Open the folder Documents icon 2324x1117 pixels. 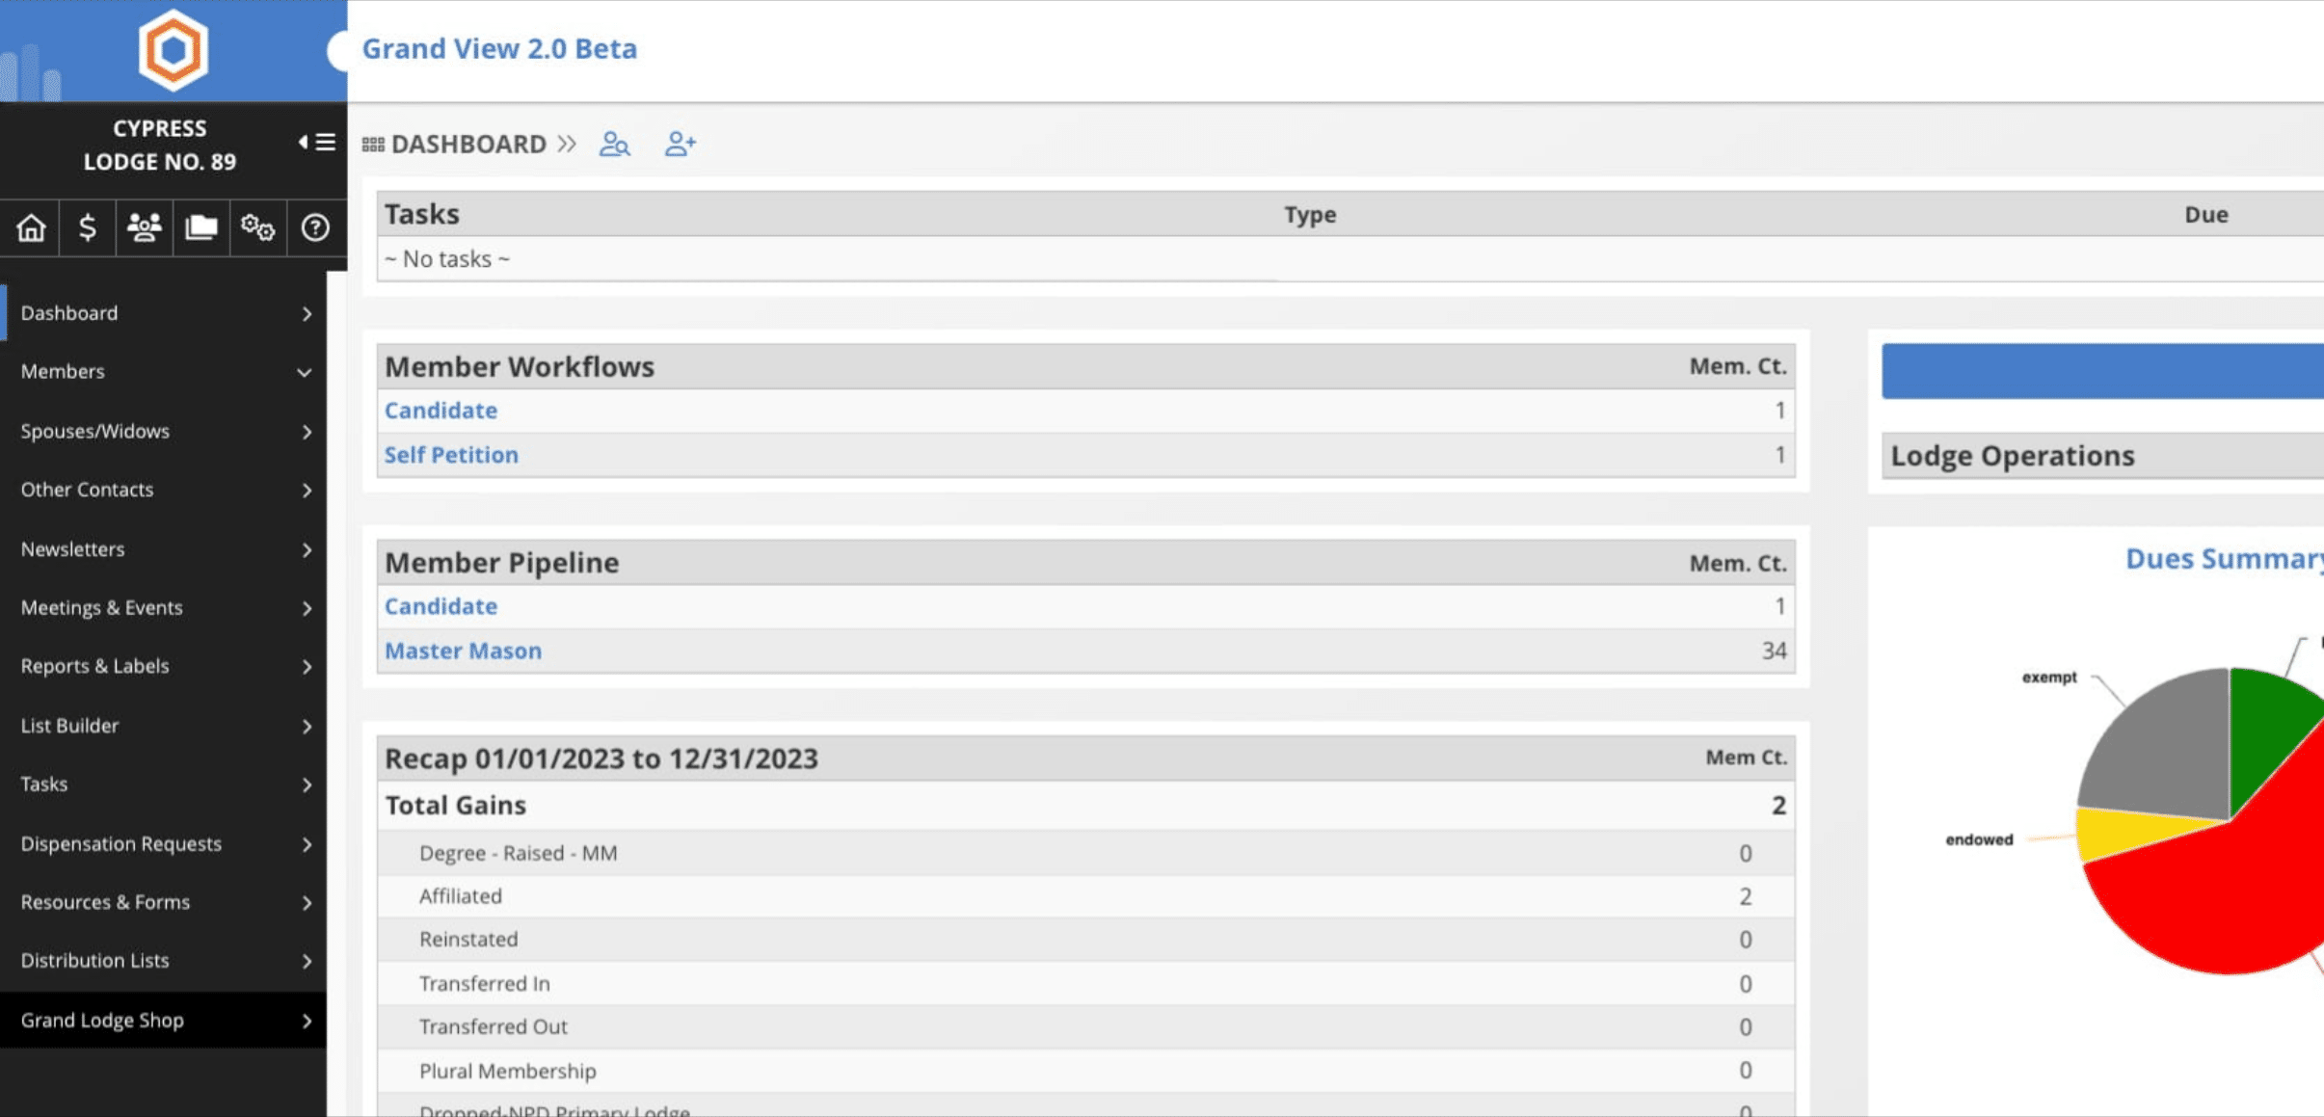pyautogui.click(x=200, y=227)
